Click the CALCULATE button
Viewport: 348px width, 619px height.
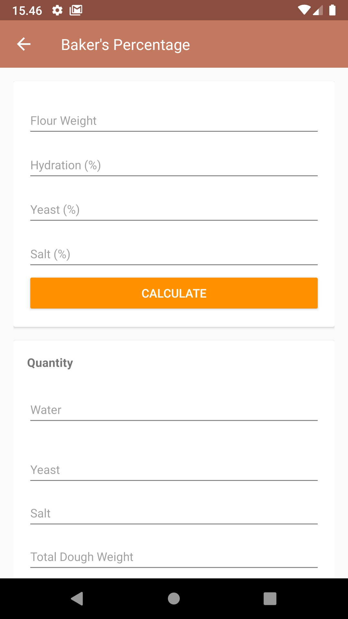(174, 293)
